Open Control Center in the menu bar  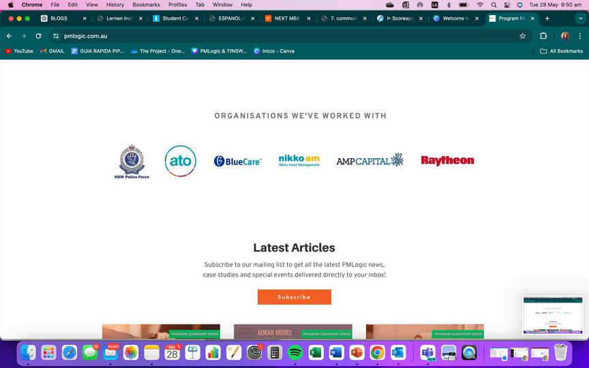pos(507,5)
